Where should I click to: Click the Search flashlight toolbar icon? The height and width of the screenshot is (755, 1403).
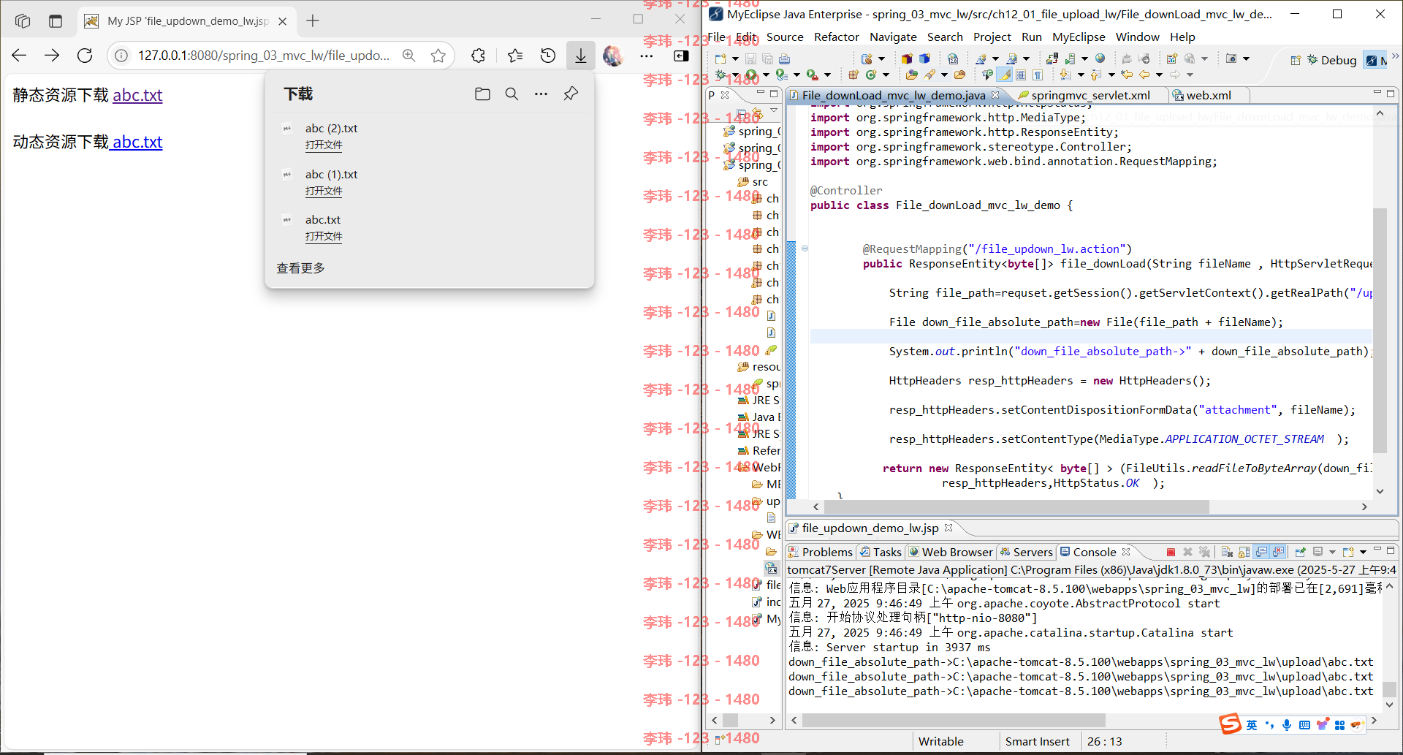coord(929,75)
